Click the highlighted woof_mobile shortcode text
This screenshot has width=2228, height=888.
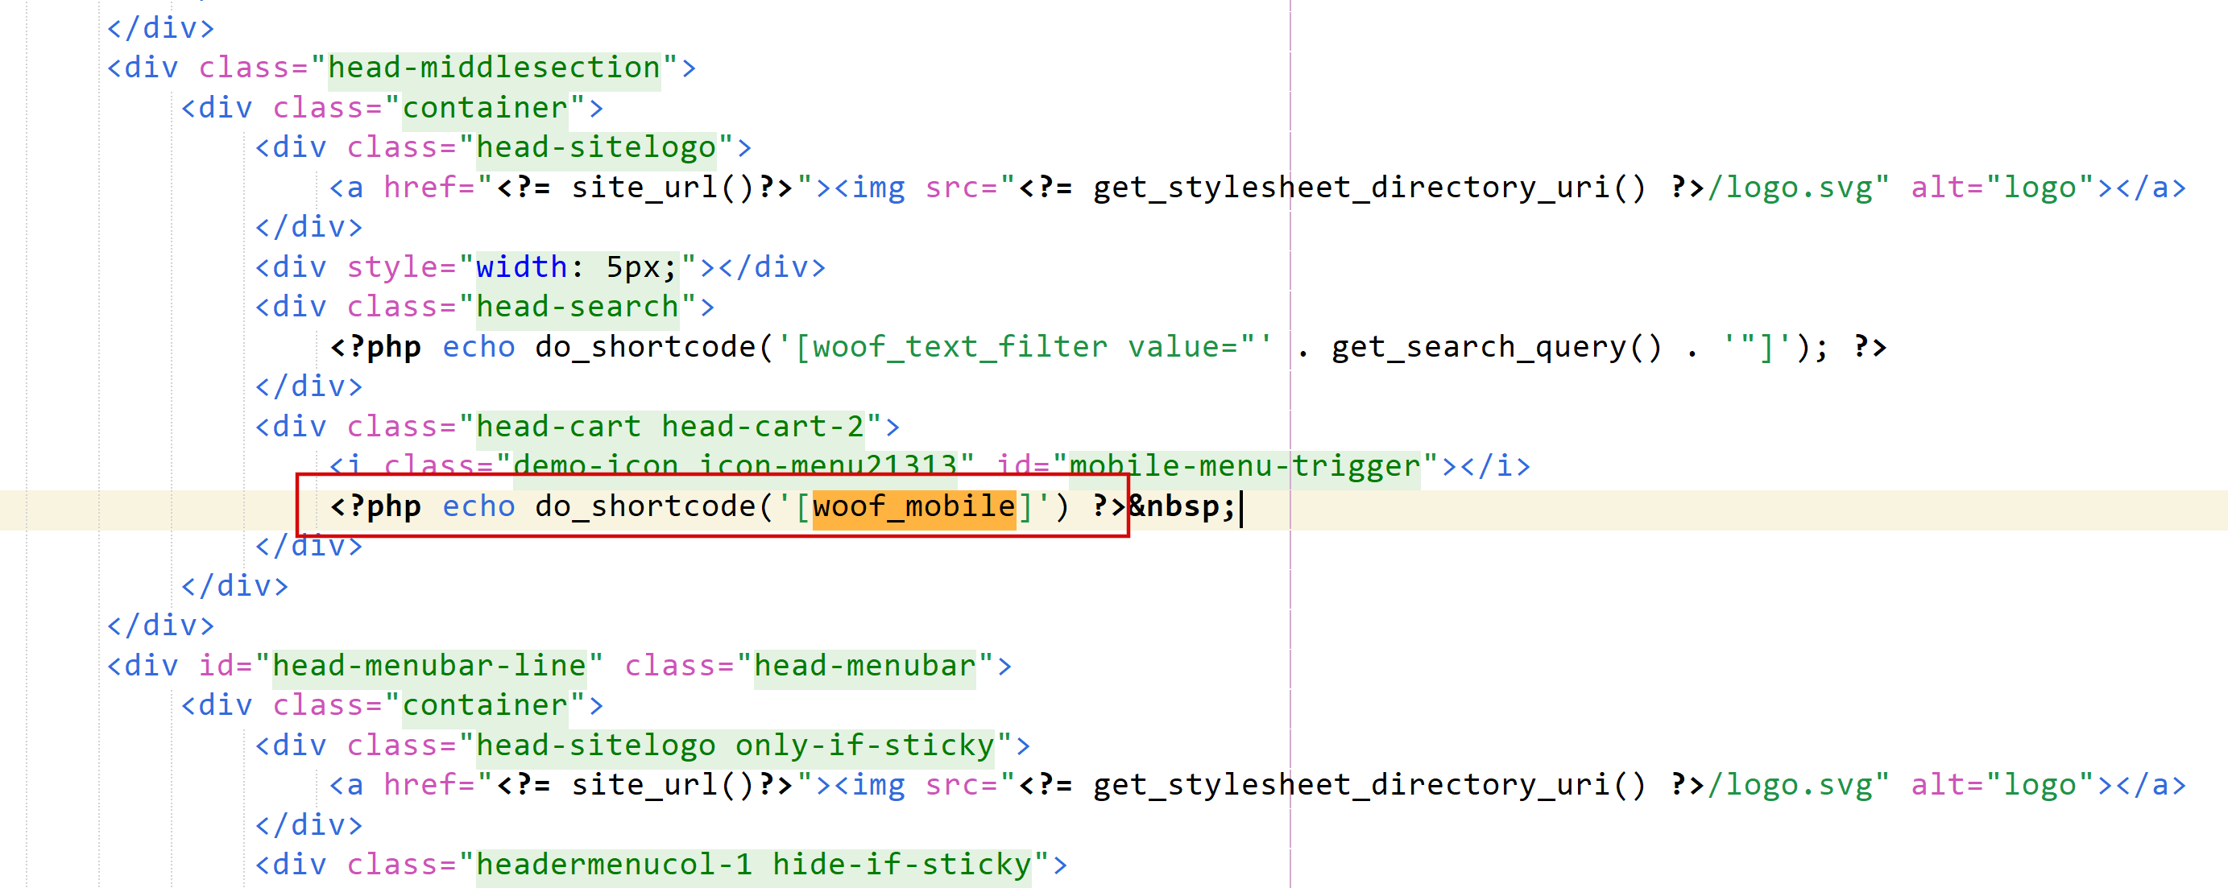[913, 506]
